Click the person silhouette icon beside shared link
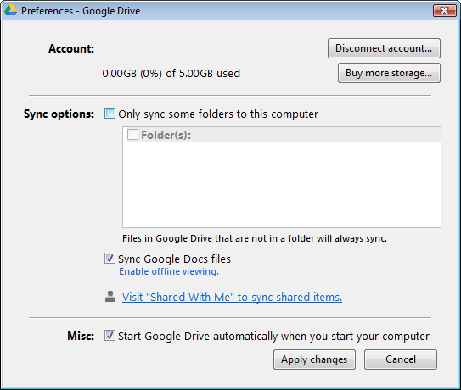Screen dimensions: 461x390 pyautogui.click(x=110, y=297)
